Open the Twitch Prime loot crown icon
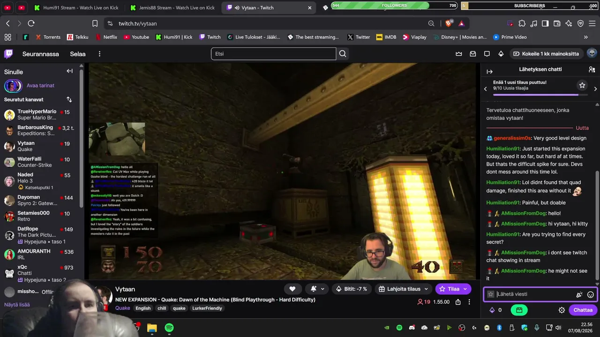The image size is (600, 337). click(x=459, y=54)
